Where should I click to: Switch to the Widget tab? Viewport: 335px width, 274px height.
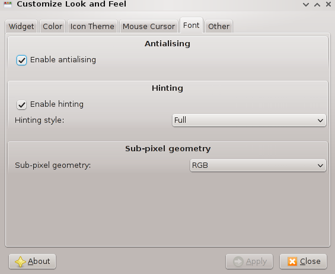[21, 26]
